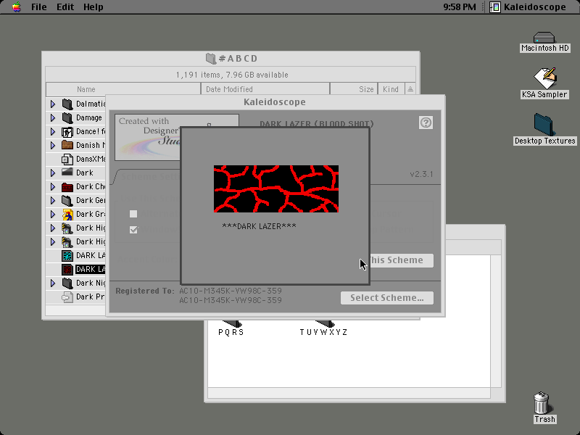
Task: Click the "Registered To:" label
Action: (x=144, y=291)
